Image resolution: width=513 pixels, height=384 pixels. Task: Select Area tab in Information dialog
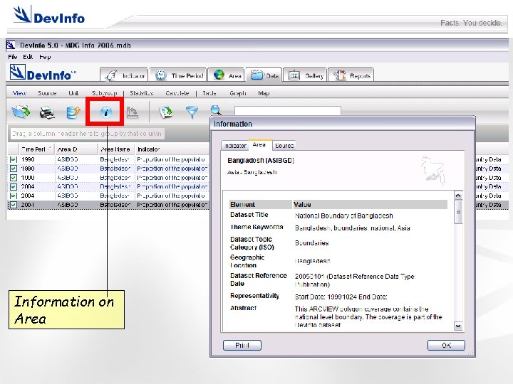pyautogui.click(x=259, y=144)
